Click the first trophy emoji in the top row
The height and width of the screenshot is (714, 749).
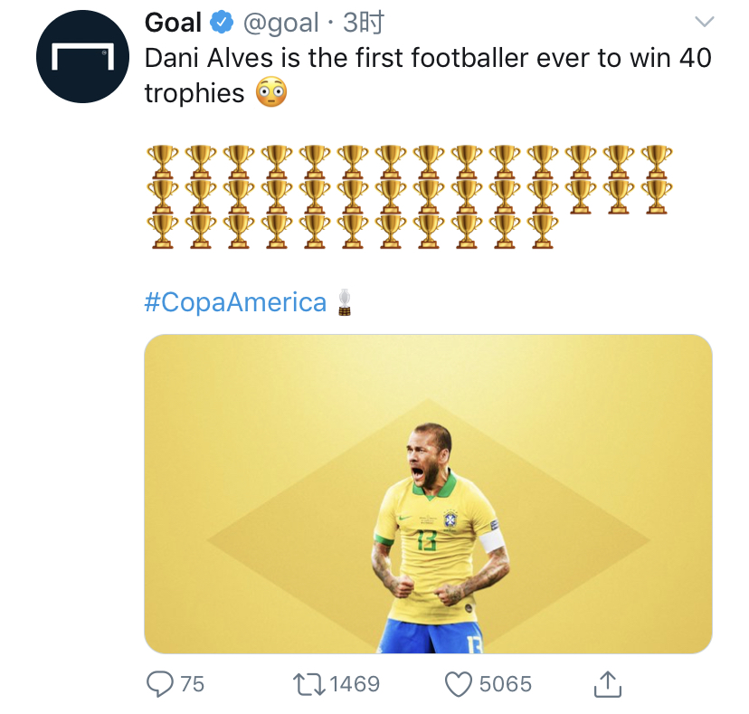[x=162, y=161]
